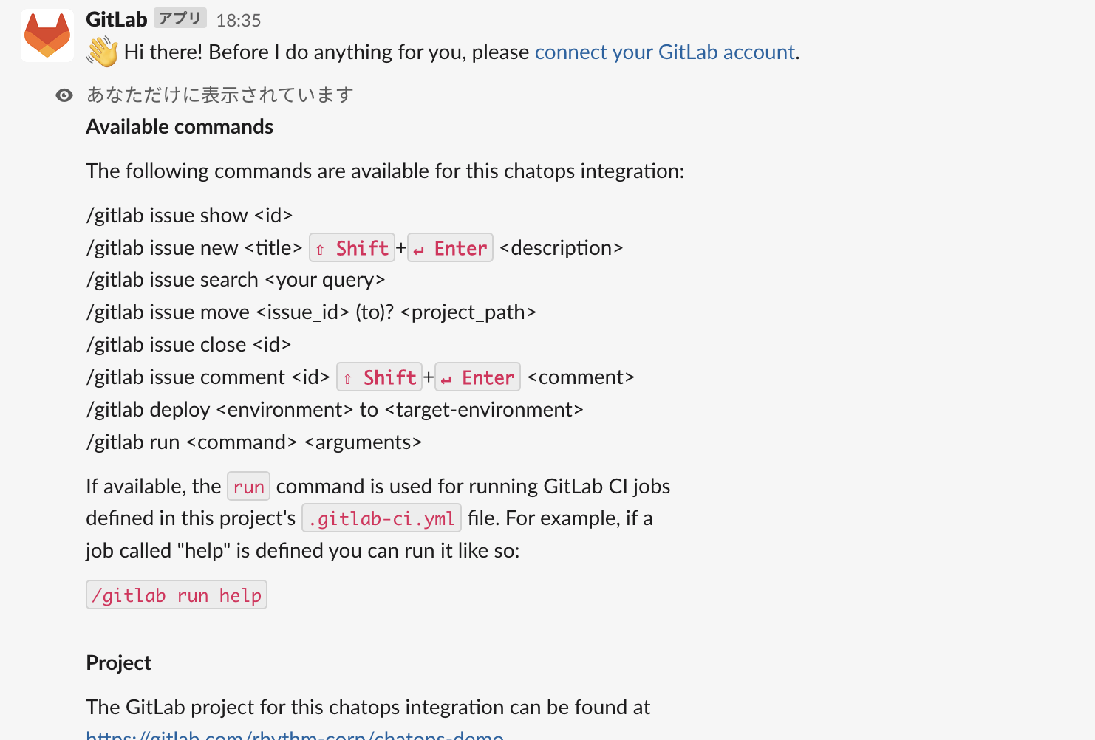Click the Project section heading
The height and width of the screenshot is (740, 1095).
point(118,662)
